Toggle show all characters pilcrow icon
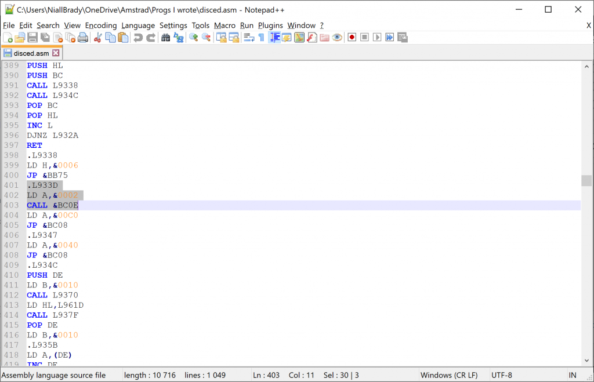The height and width of the screenshot is (382, 594). tap(261, 38)
